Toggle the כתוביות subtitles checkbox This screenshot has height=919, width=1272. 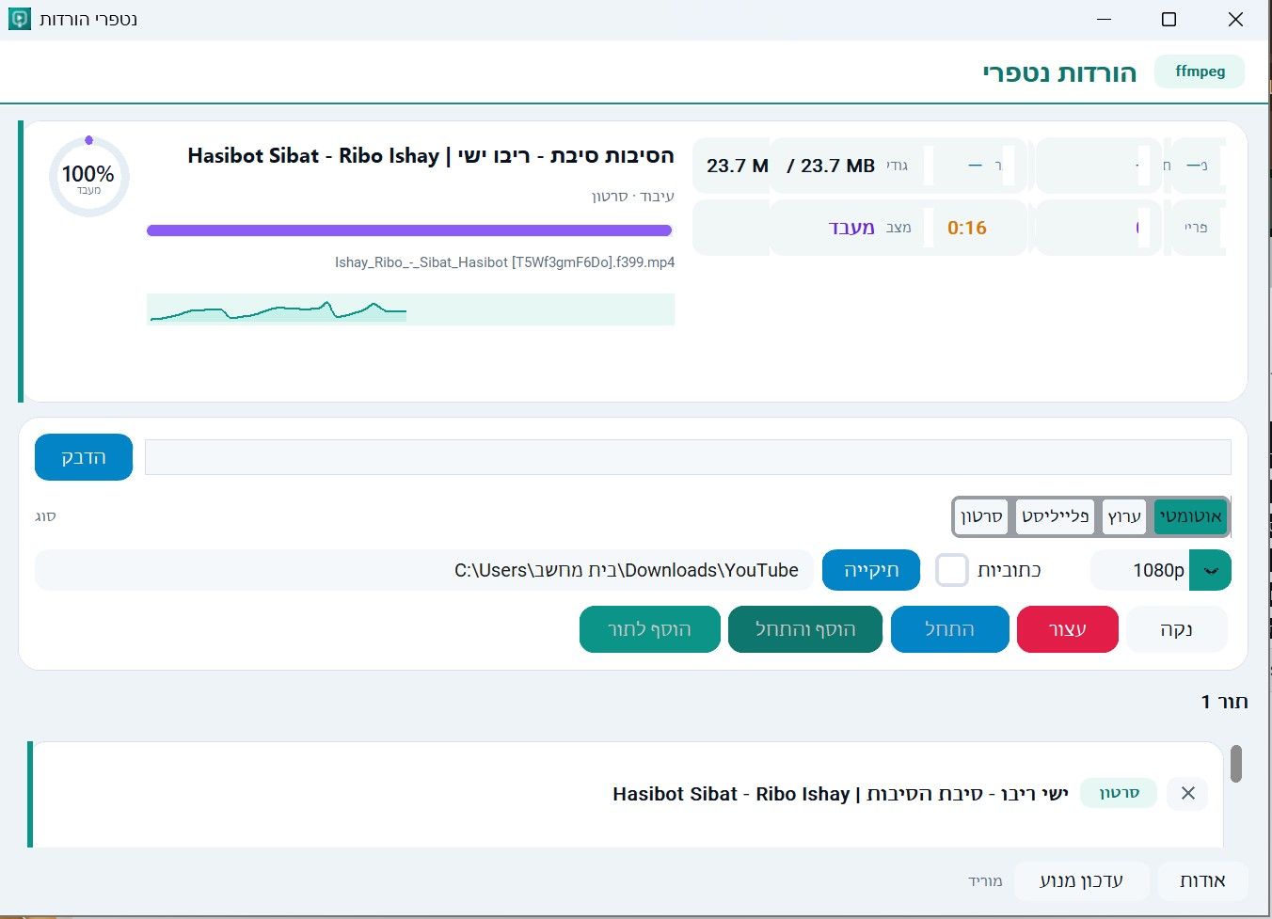[x=952, y=570]
